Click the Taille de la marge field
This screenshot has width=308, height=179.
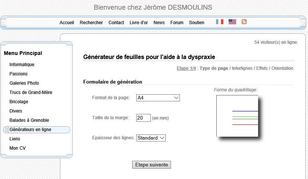(143, 118)
